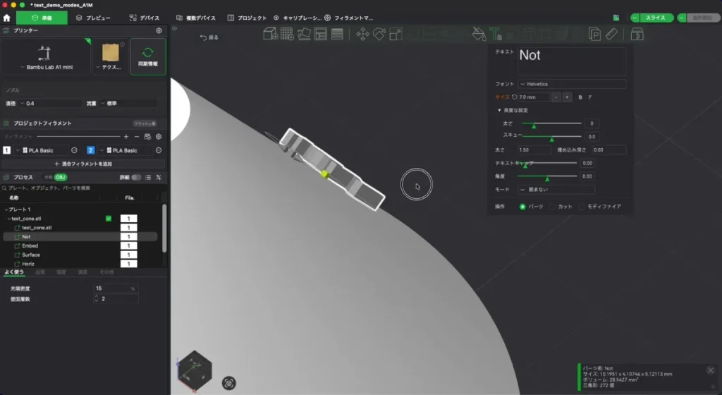Select the Add cube primitive icon
Viewport: 722px width, 395px height.
coord(270,34)
